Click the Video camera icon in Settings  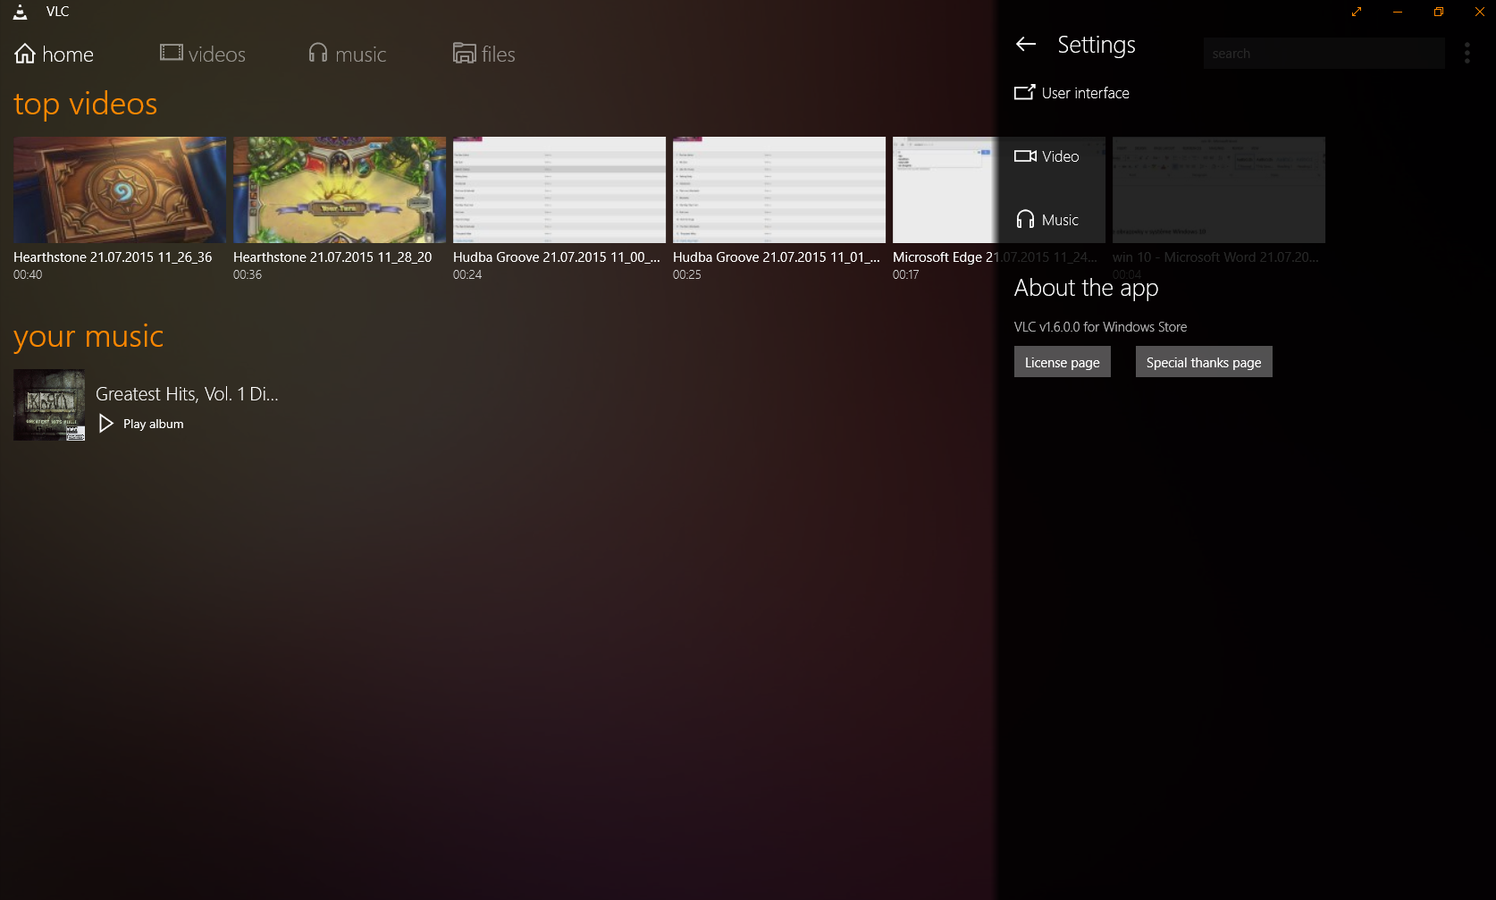click(1025, 156)
